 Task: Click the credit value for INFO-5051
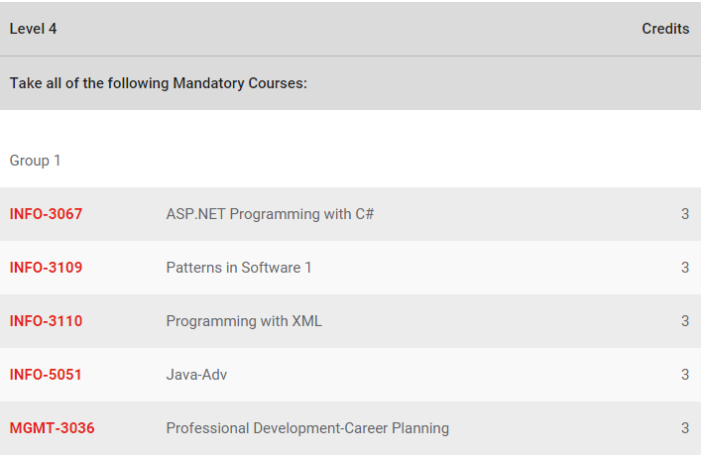click(685, 375)
